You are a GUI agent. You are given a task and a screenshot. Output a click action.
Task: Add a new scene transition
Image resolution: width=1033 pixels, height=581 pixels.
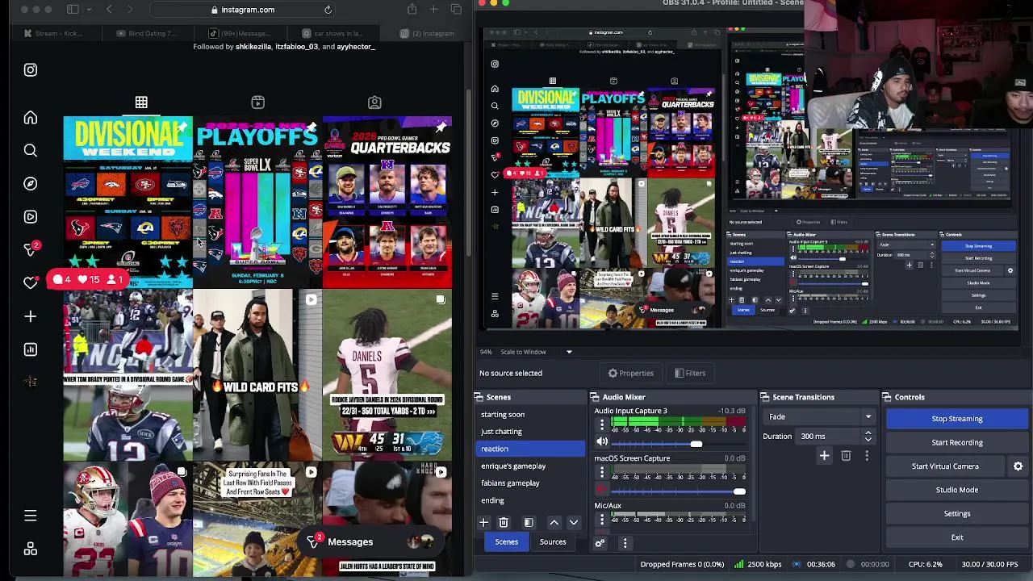[x=824, y=456]
